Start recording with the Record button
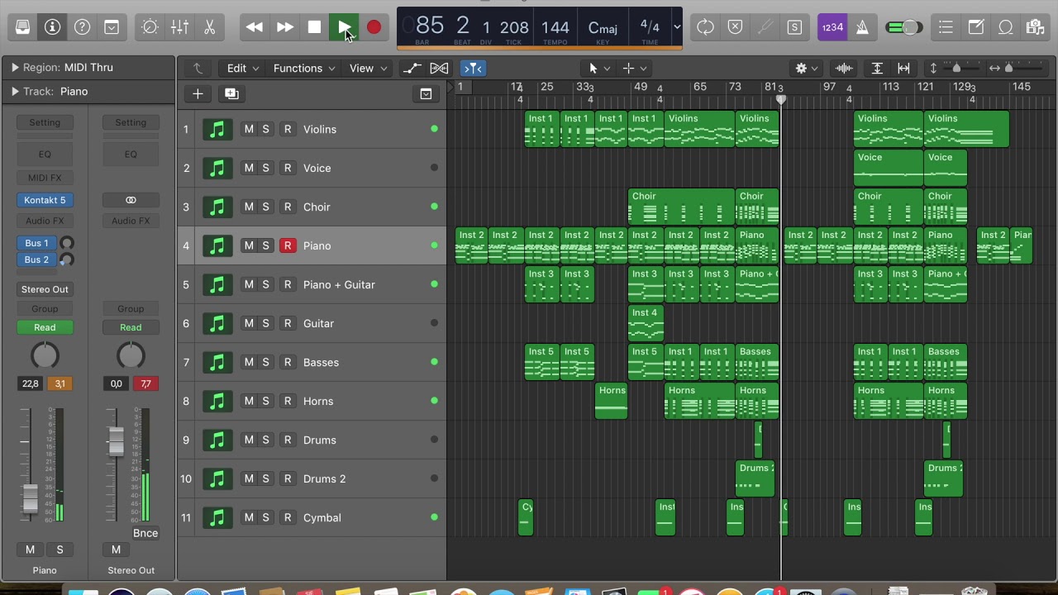This screenshot has width=1058, height=595. point(374,27)
